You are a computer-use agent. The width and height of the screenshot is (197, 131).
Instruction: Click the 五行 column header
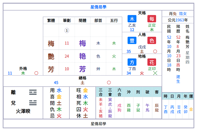click(x=114, y=21)
